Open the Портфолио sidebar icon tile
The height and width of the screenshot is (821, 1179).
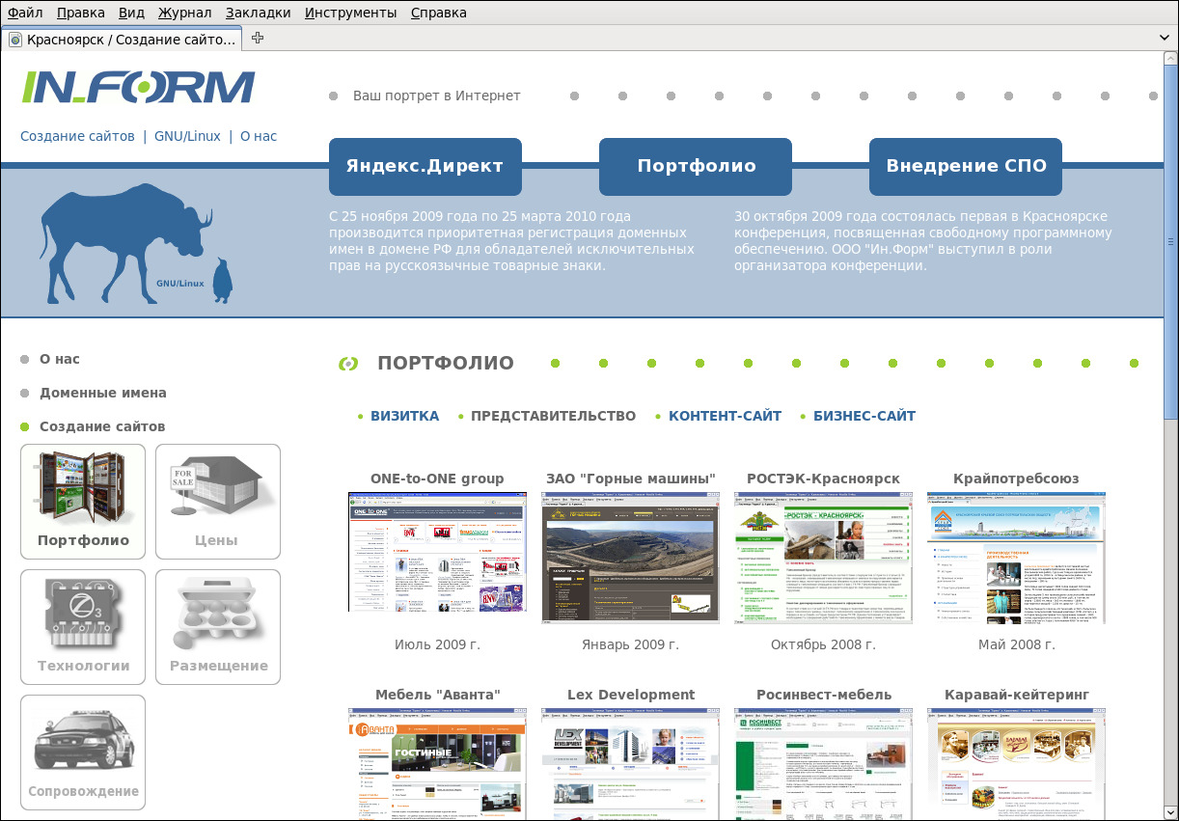click(x=83, y=501)
